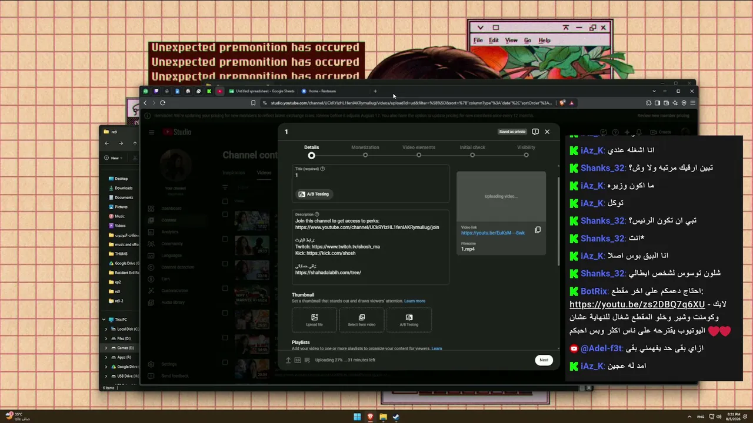Click the A/B Testing chip under the title
753x423 pixels.
click(x=314, y=194)
